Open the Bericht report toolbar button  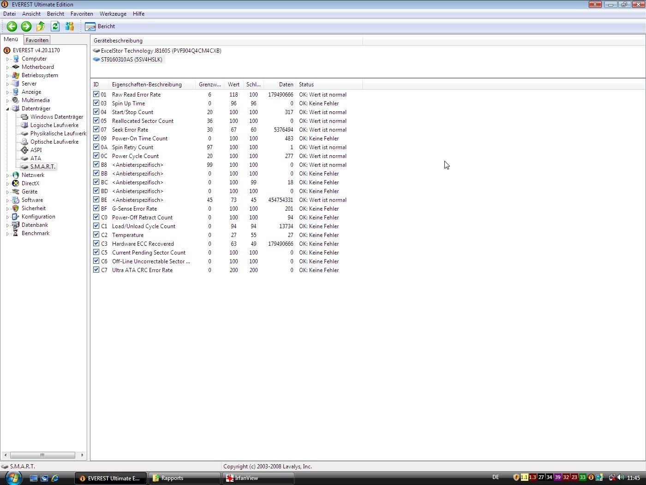tap(100, 26)
